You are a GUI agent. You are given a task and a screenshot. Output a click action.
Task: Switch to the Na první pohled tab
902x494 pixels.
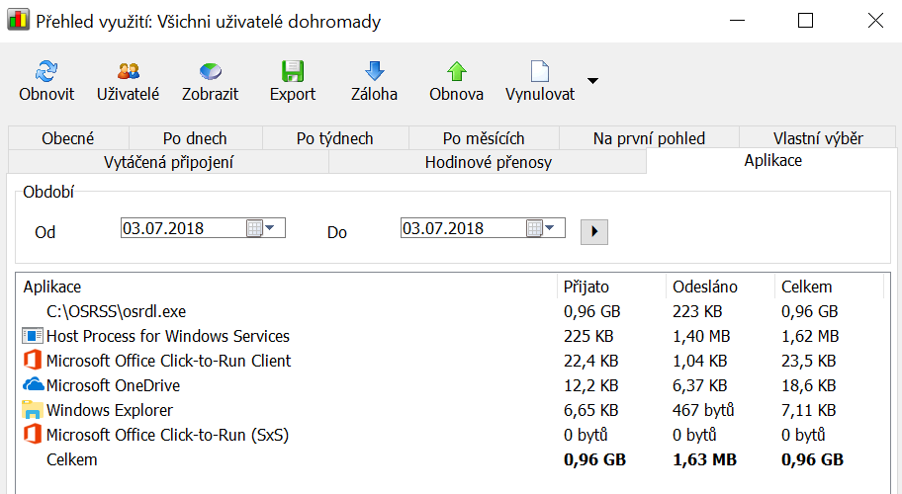pyautogui.click(x=649, y=138)
